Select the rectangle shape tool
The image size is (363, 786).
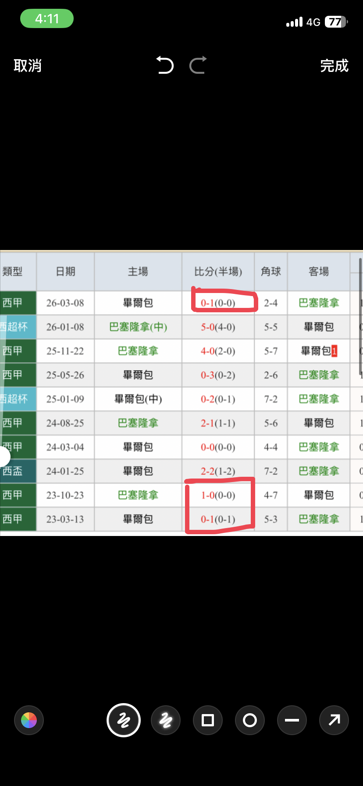pos(208,720)
